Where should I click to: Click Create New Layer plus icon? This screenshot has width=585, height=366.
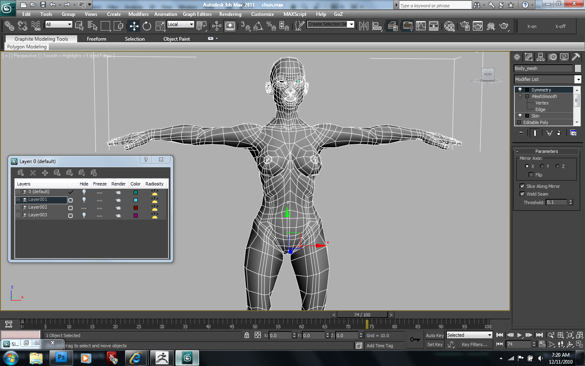(45, 173)
